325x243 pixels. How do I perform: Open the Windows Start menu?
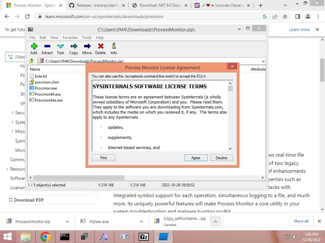pos(8,237)
